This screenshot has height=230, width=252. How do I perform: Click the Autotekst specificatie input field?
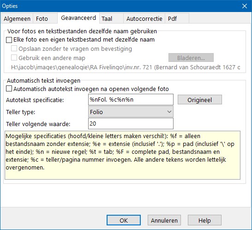coord(131,100)
